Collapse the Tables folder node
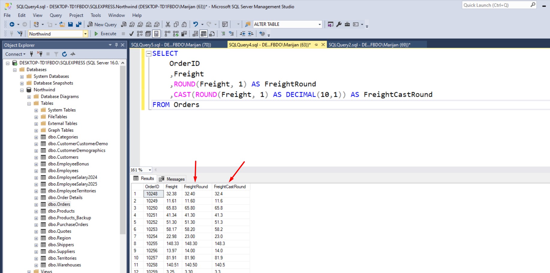Image resolution: width=550 pixels, height=273 pixels. tap(29, 104)
